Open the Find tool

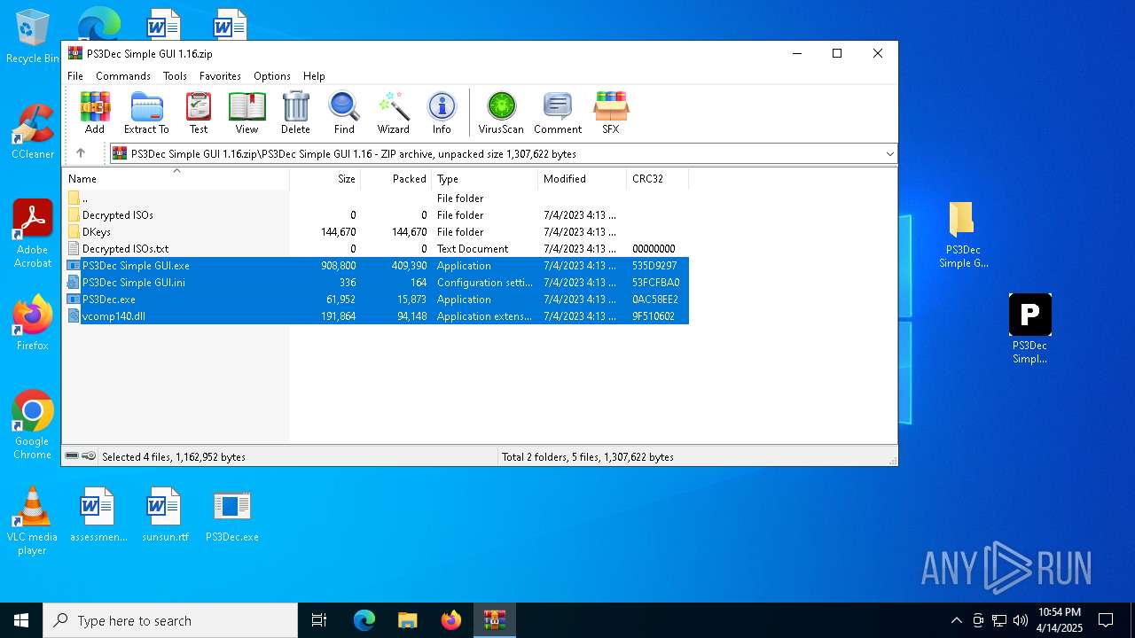[x=344, y=113]
